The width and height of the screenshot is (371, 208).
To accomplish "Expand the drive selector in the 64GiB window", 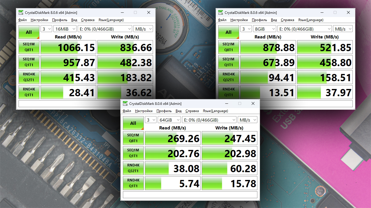I will pyautogui.click(x=209, y=120).
